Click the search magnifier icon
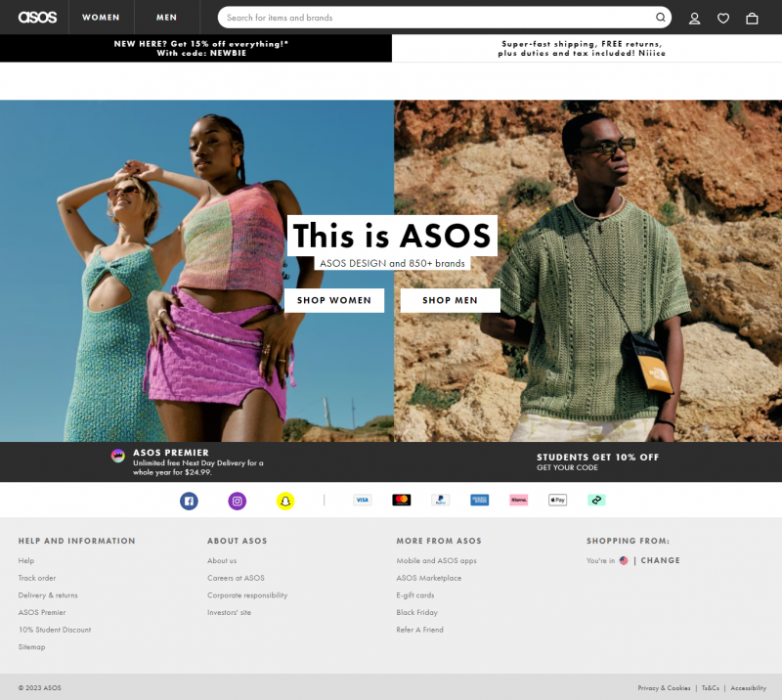The width and height of the screenshot is (782, 700). (661, 18)
